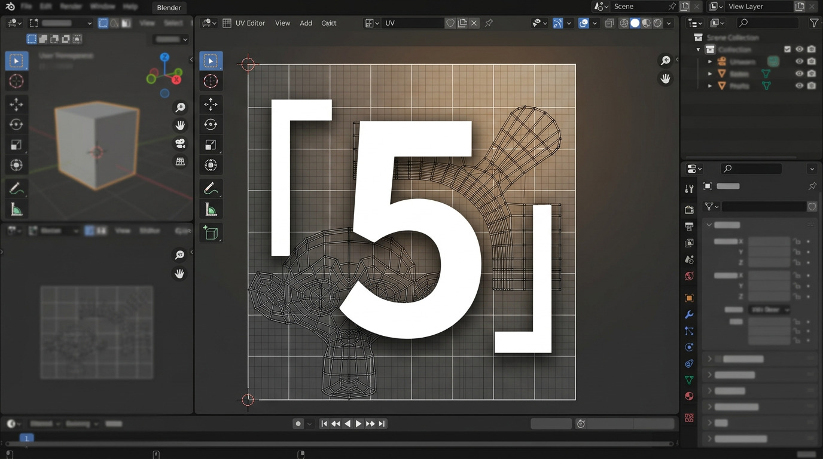Open the View menu in UV Editor
This screenshot has height=459, width=823.
coord(282,23)
